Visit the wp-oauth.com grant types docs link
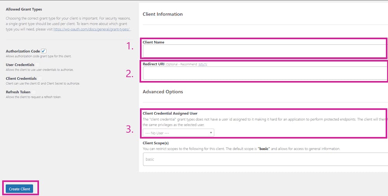The image size is (388, 196). 92,29
